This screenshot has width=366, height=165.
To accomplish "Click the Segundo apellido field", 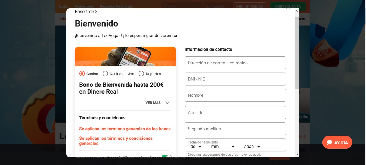I will [x=235, y=129].
